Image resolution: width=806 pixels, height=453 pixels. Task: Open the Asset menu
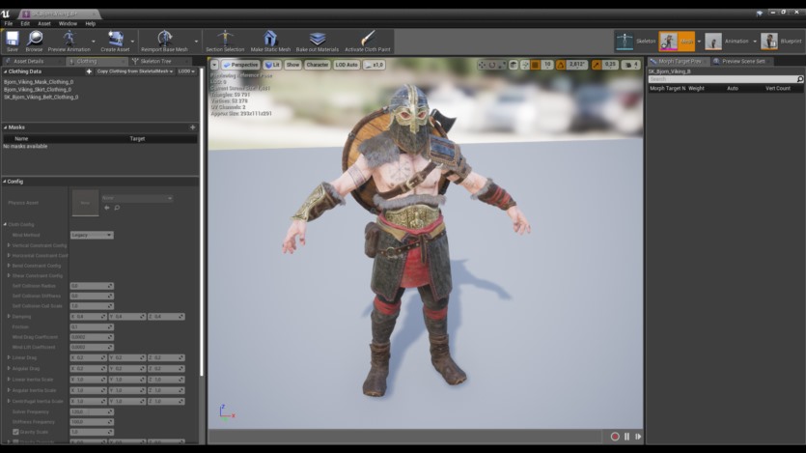click(x=44, y=23)
